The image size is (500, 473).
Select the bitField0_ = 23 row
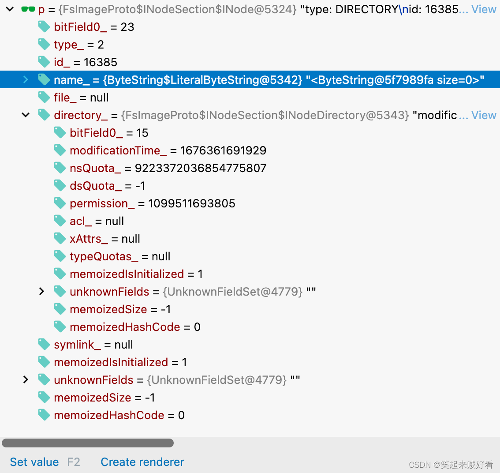click(250, 27)
